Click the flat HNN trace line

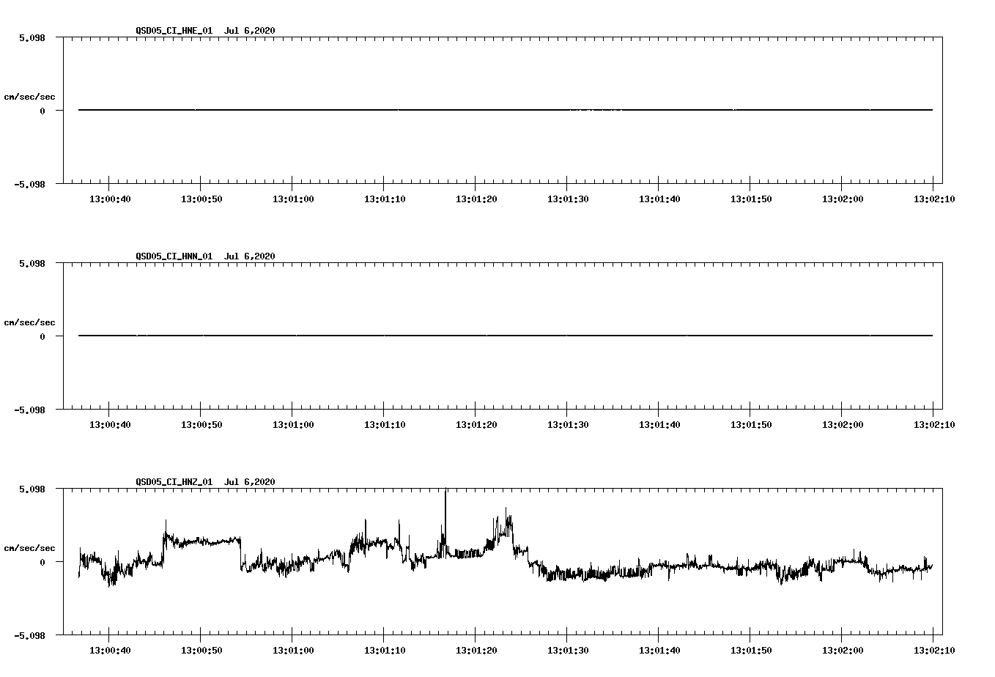tap(506, 336)
